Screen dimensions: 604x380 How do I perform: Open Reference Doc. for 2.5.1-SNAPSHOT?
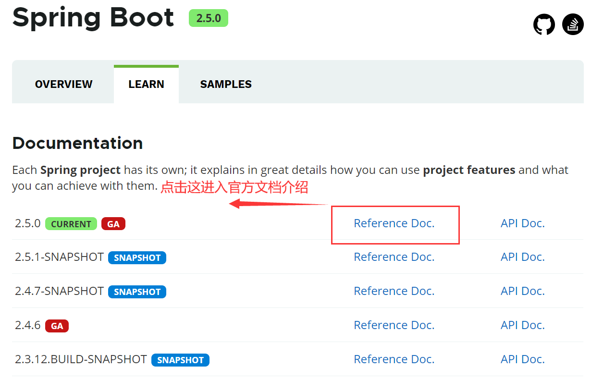[x=394, y=257]
